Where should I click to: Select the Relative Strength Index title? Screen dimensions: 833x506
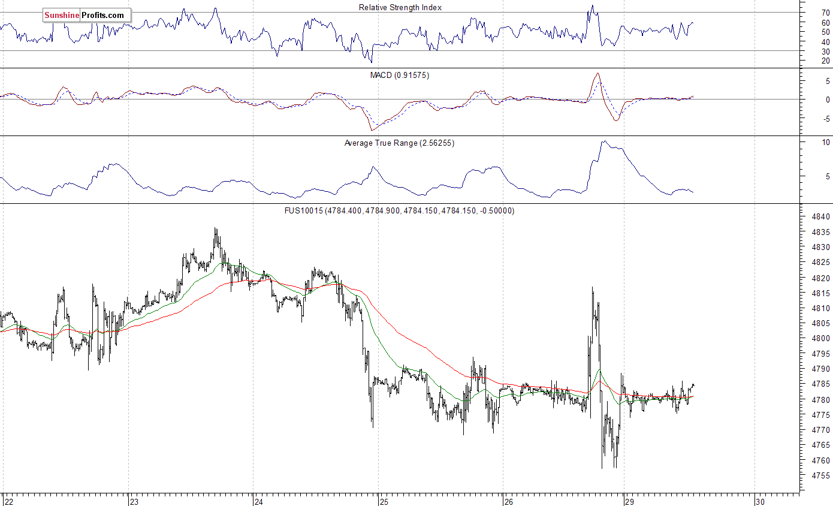[400, 7]
